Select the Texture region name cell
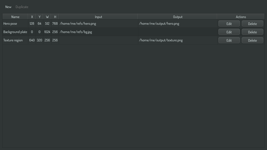 [x=15, y=40]
